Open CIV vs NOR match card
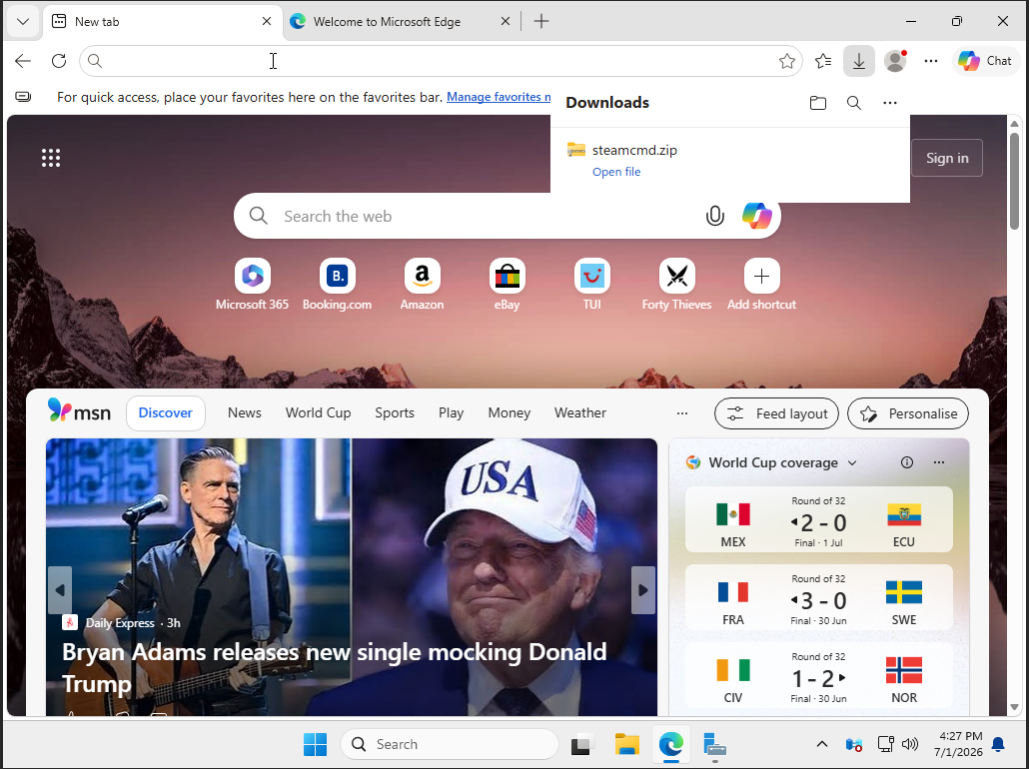Image resolution: width=1029 pixels, height=769 pixels. pos(818,675)
